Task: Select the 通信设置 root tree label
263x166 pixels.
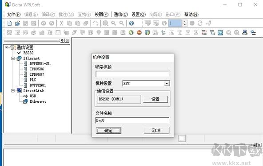Action: pyautogui.click(x=25, y=47)
